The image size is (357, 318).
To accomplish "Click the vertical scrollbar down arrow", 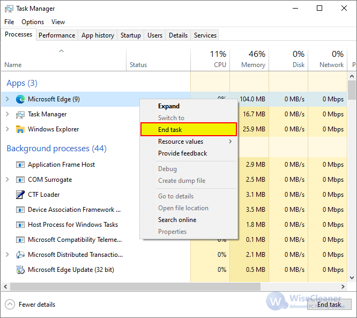I will 352,278.
